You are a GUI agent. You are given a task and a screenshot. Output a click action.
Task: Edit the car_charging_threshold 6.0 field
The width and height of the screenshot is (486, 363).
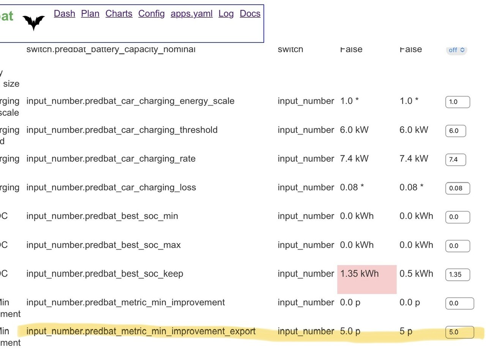(x=456, y=131)
